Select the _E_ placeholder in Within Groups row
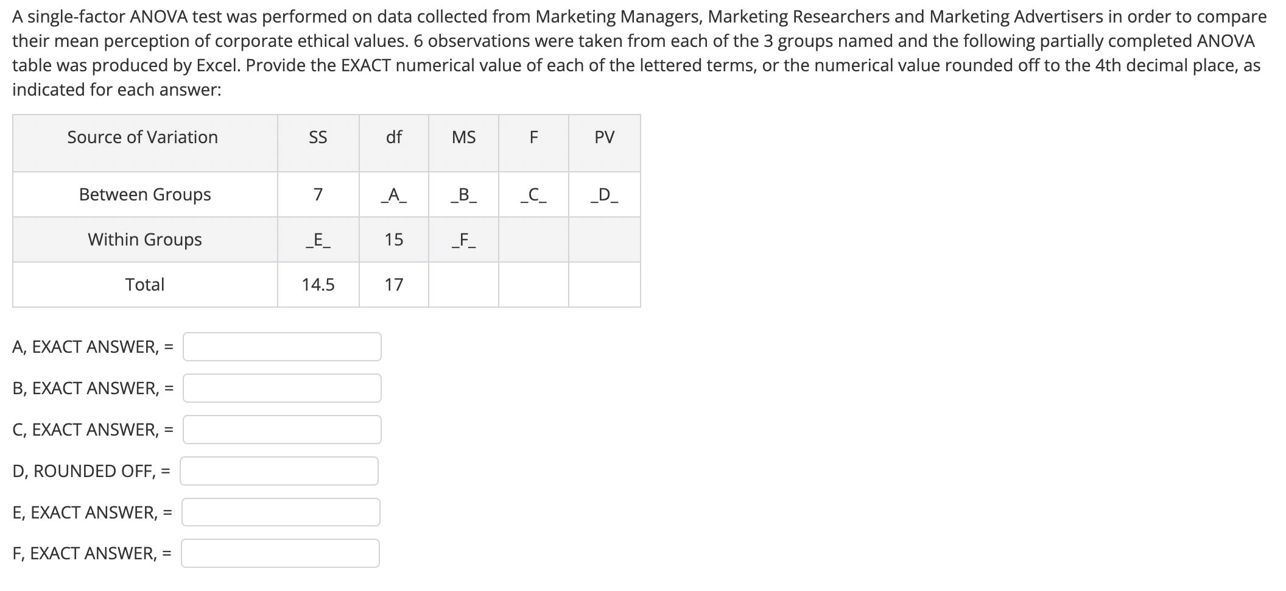The image size is (1286, 591). (x=318, y=240)
